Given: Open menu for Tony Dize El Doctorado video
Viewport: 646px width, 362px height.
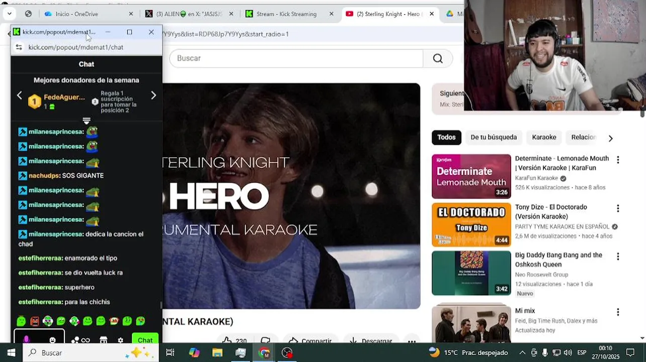Looking at the screenshot, I should (x=618, y=208).
